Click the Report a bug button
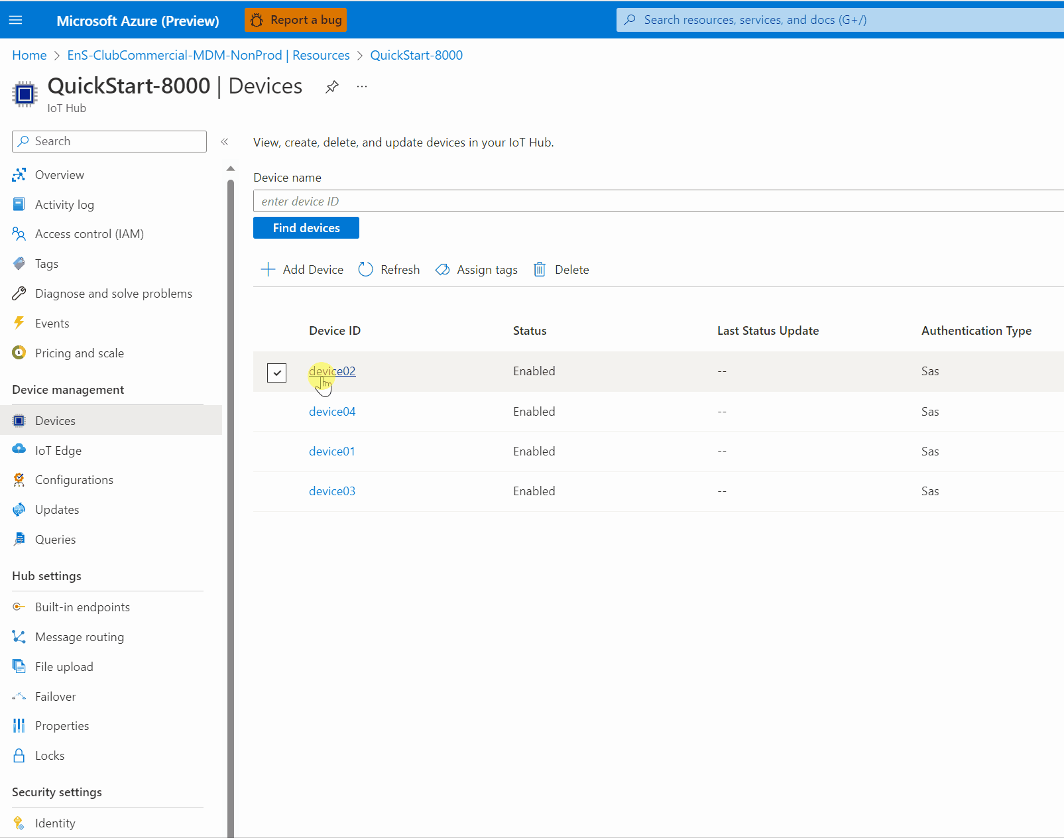Viewport: 1064px width, 838px height. click(x=296, y=20)
